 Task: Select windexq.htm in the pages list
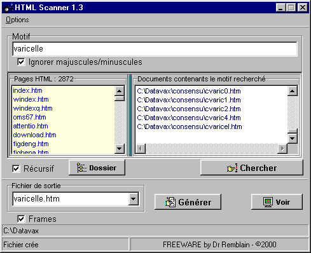[x=32, y=108]
